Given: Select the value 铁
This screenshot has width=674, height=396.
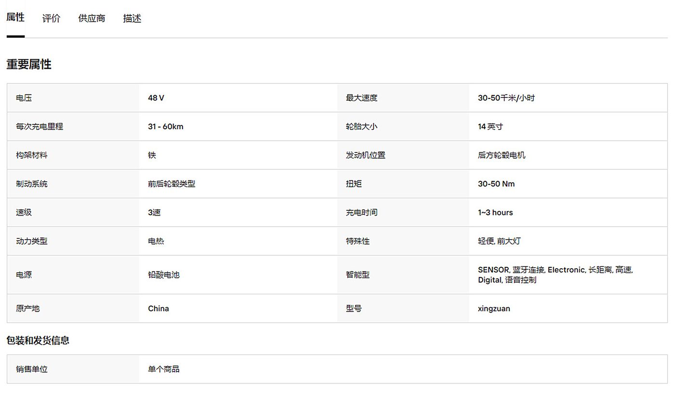Looking at the screenshot, I should (152, 155).
